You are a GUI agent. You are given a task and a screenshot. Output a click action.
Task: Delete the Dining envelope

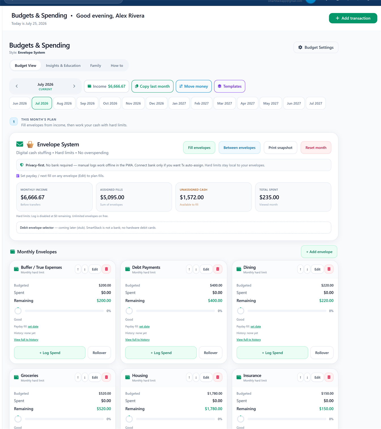[x=329, y=269]
